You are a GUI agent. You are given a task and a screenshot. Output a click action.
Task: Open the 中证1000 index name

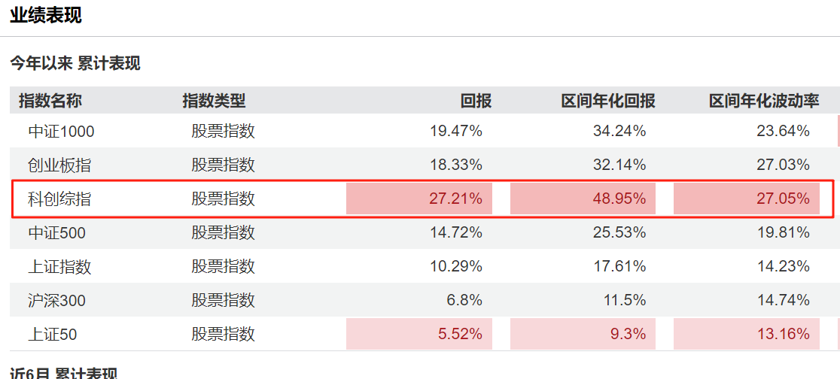(x=61, y=132)
